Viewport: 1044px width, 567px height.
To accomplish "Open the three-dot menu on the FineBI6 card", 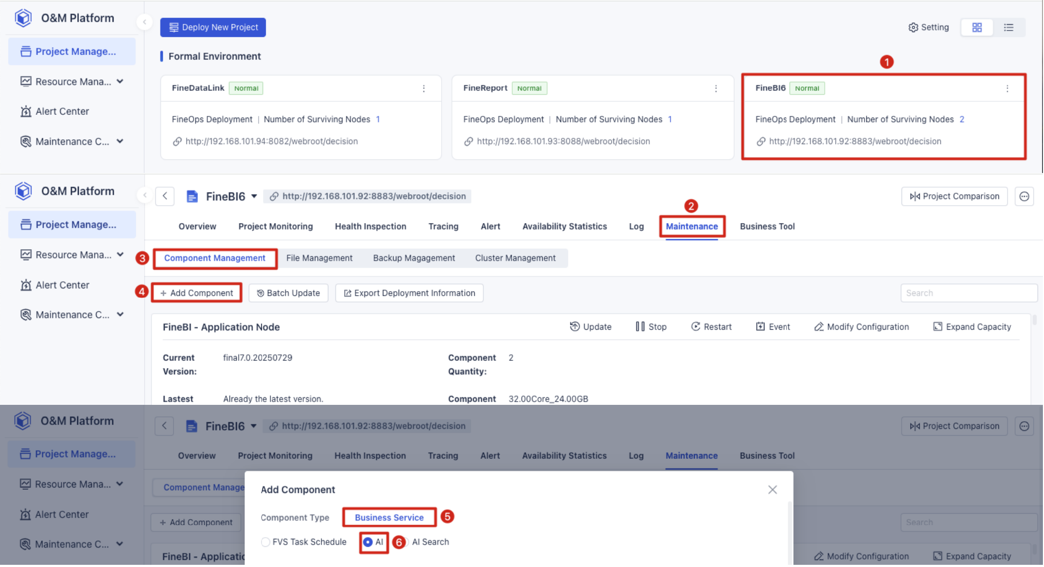I will coord(1007,88).
